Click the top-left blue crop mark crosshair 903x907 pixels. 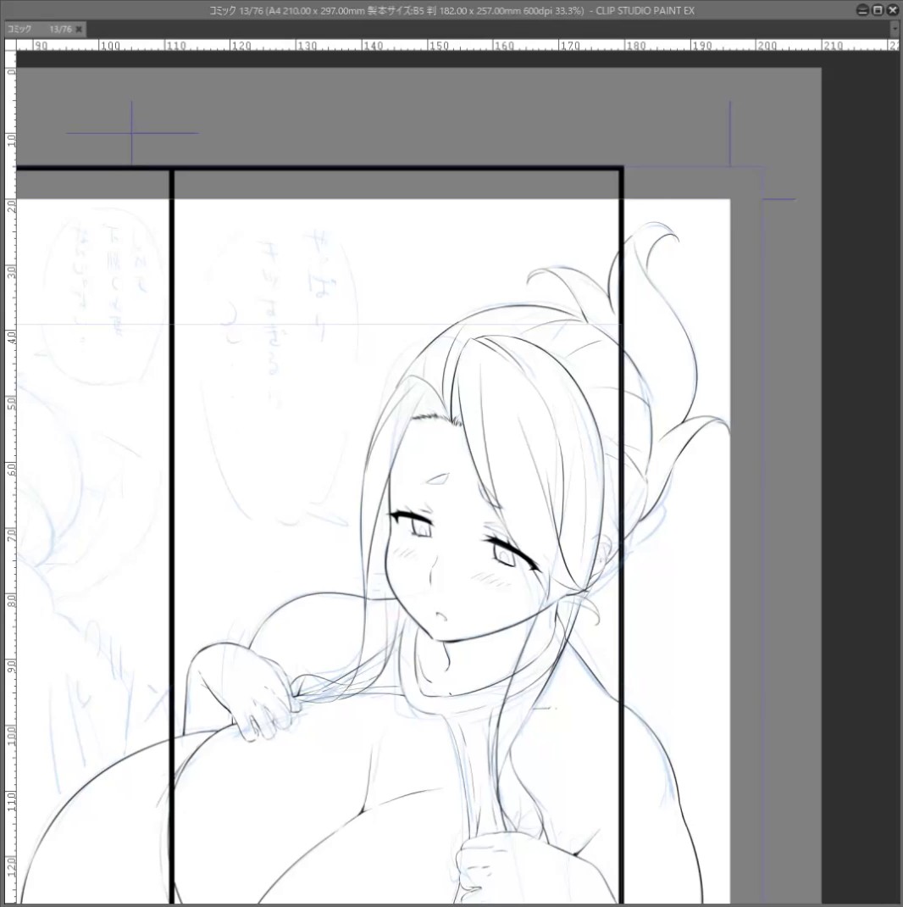132,133
